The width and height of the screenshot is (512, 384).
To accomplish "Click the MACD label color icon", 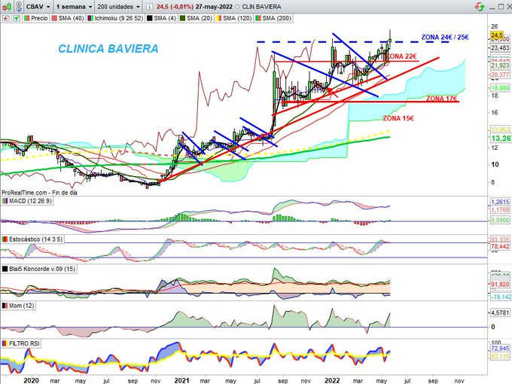I will click(x=5, y=201).
